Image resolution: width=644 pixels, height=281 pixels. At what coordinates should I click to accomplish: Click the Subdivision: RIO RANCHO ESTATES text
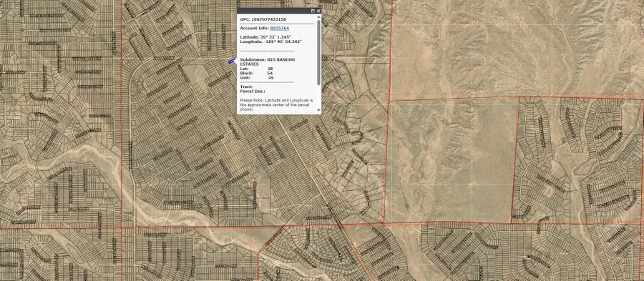pos(268,62)
